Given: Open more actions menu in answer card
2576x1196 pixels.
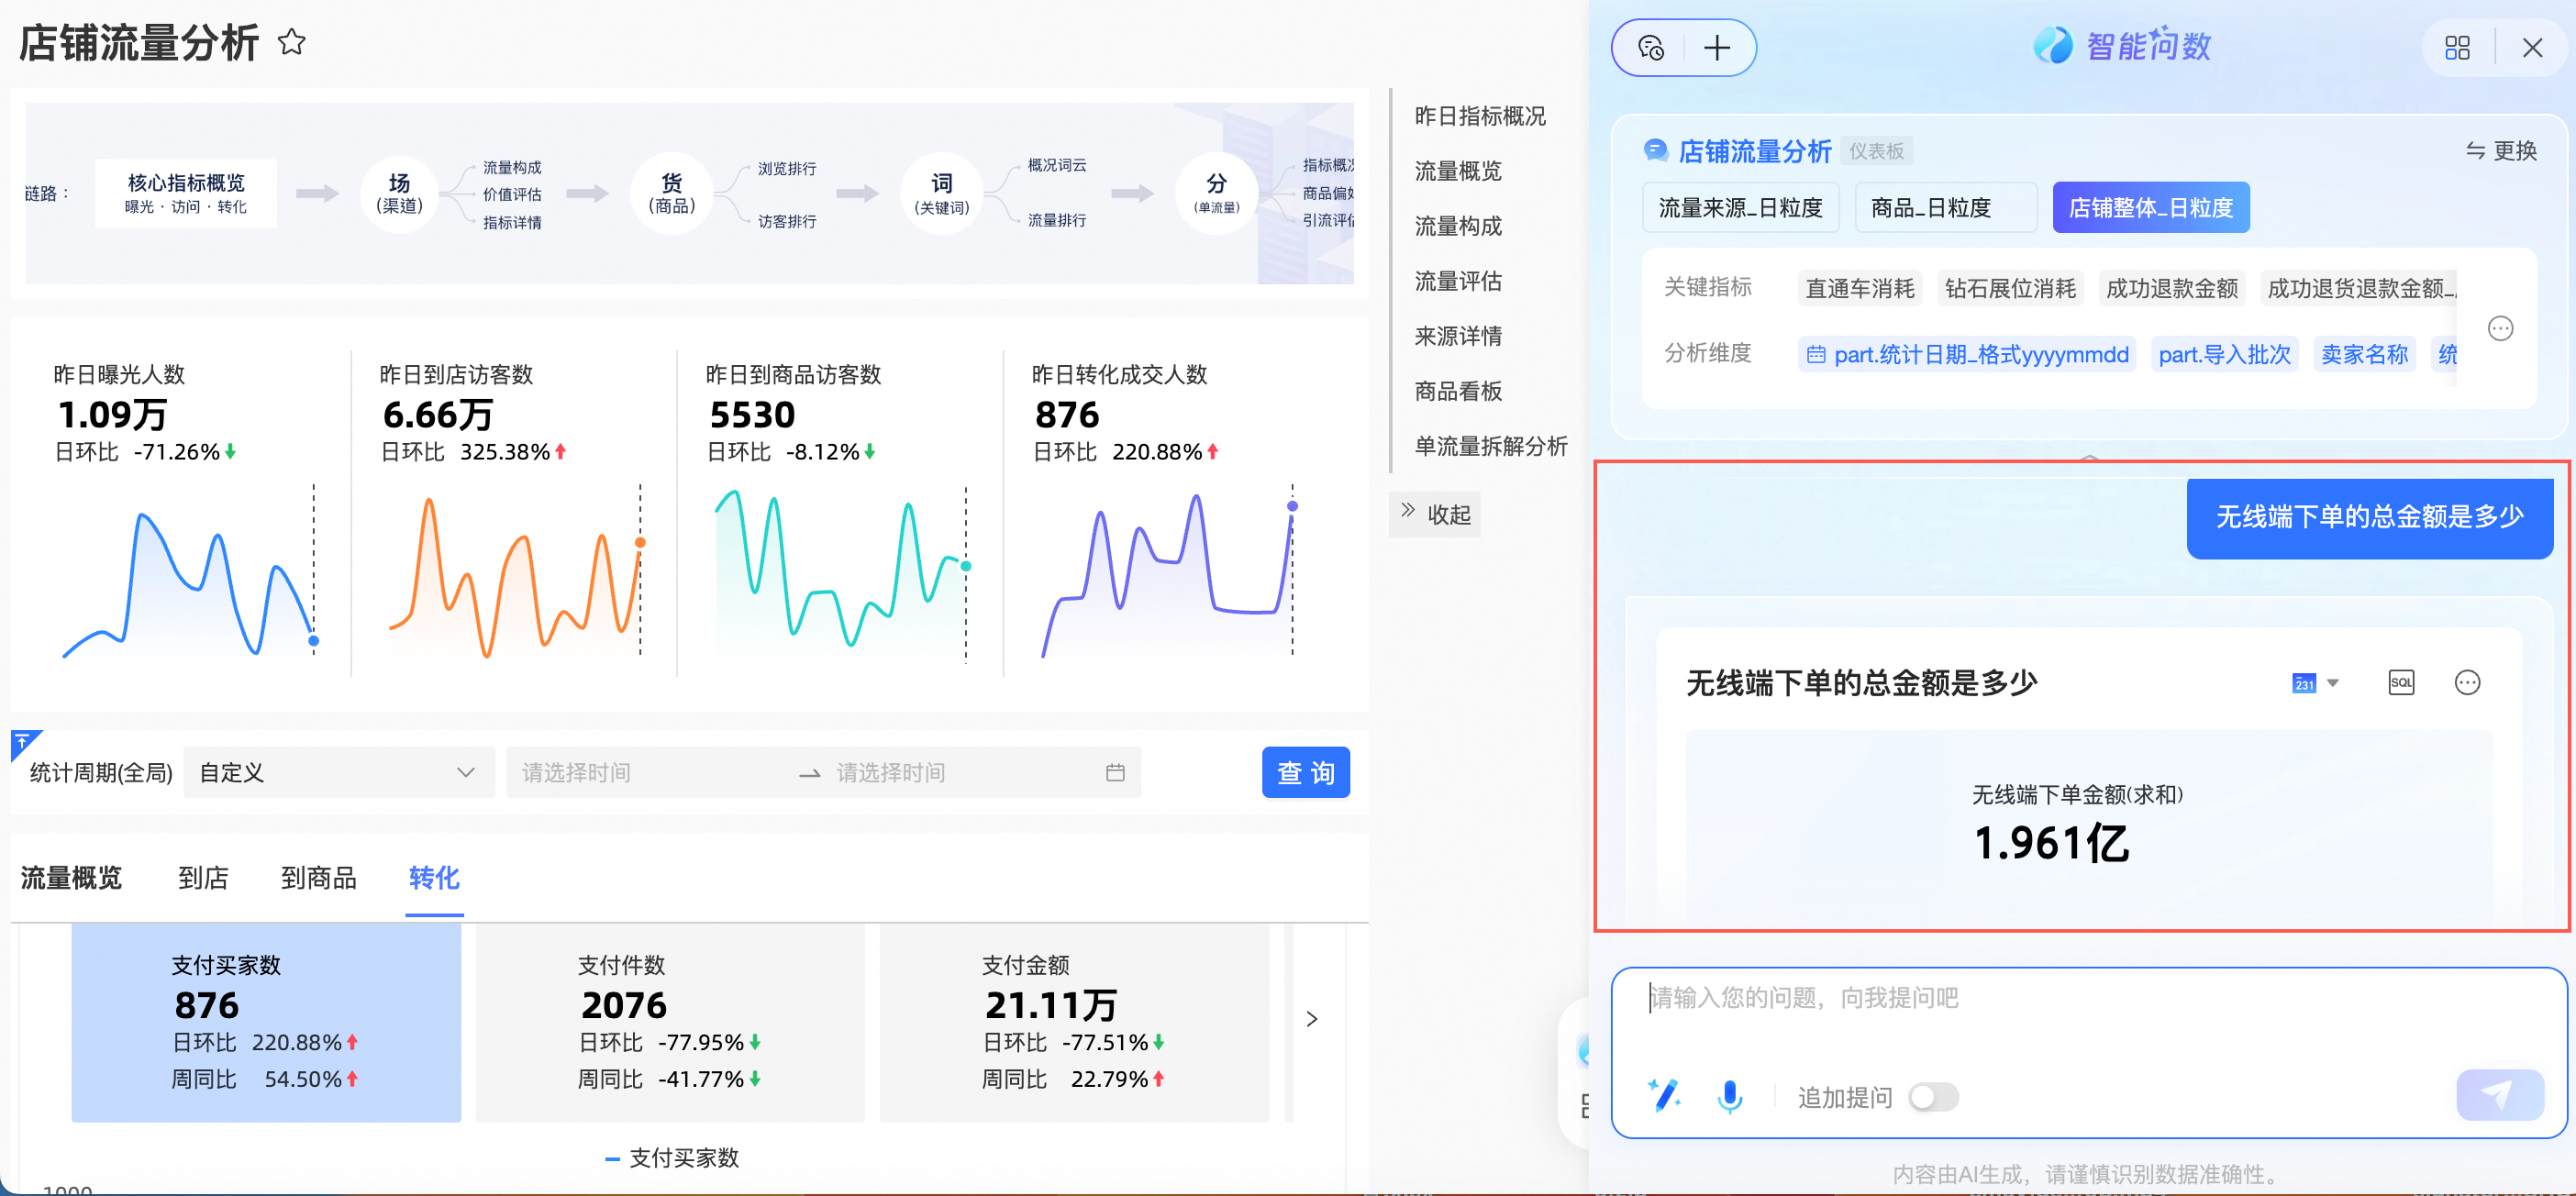Looking at the screenshot, I should (2467, 683).
